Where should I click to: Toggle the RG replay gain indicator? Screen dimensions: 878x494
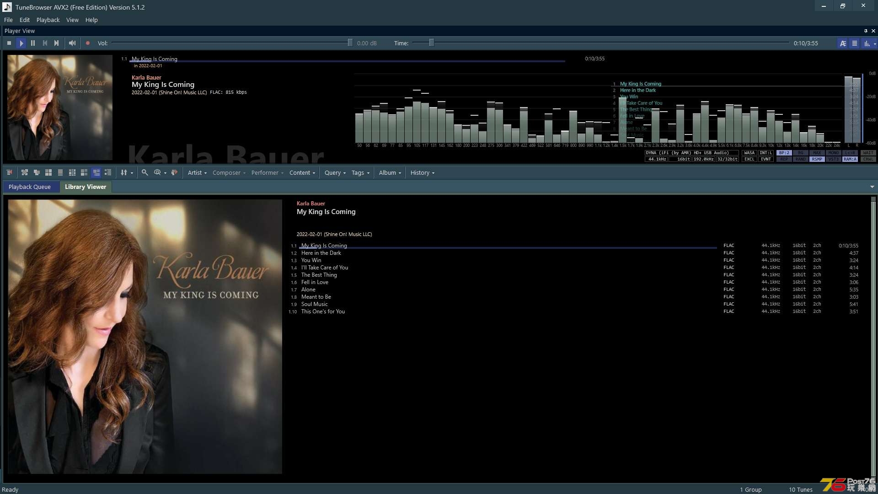click(801, 153)
